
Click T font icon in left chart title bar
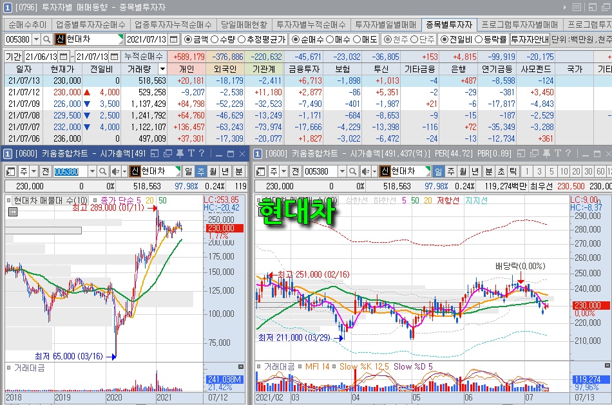[x=191, y=154]
